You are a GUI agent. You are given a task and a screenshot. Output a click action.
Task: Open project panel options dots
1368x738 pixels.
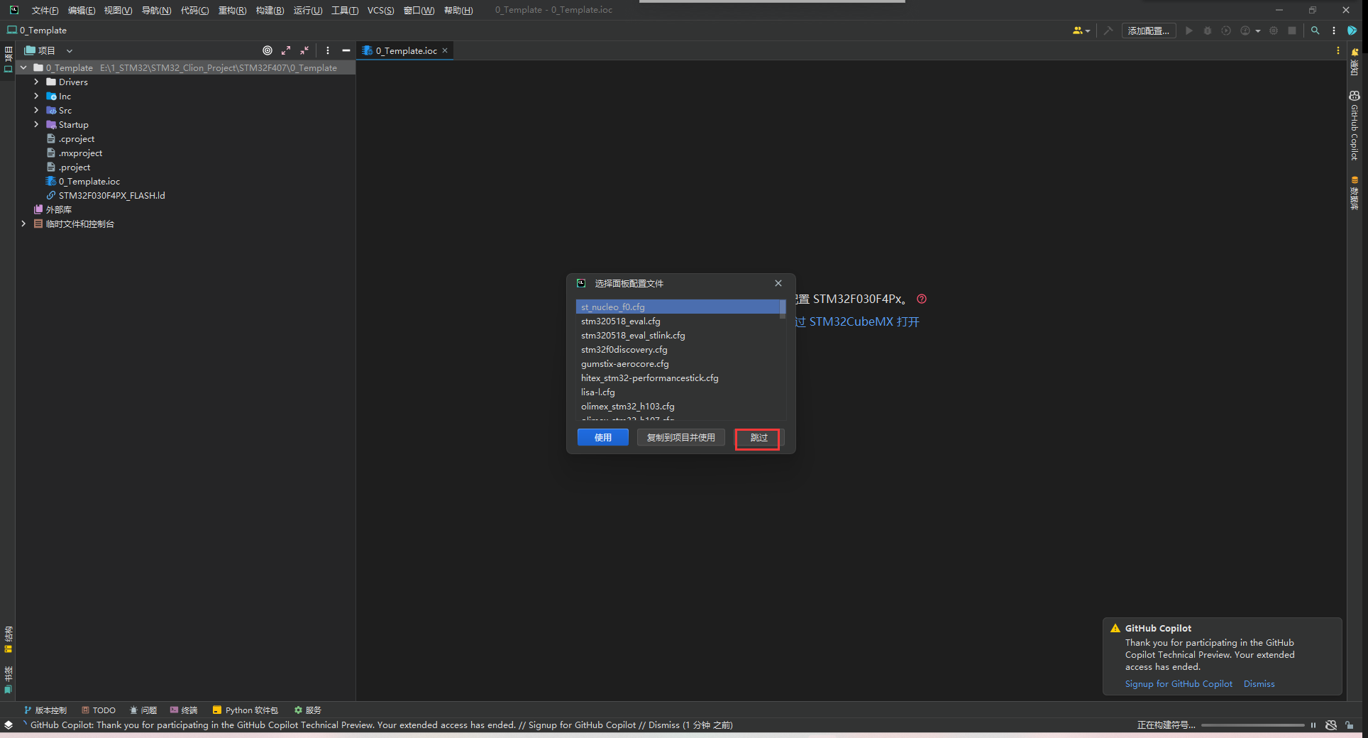point(328,50)
